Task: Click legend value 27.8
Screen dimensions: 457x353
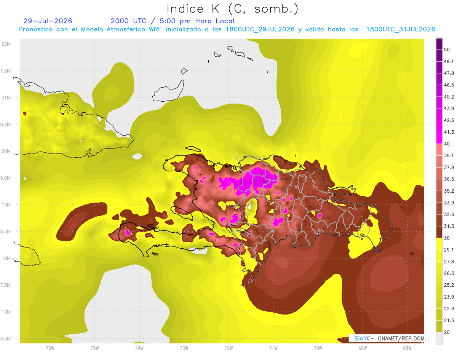Action: point(449,261)
